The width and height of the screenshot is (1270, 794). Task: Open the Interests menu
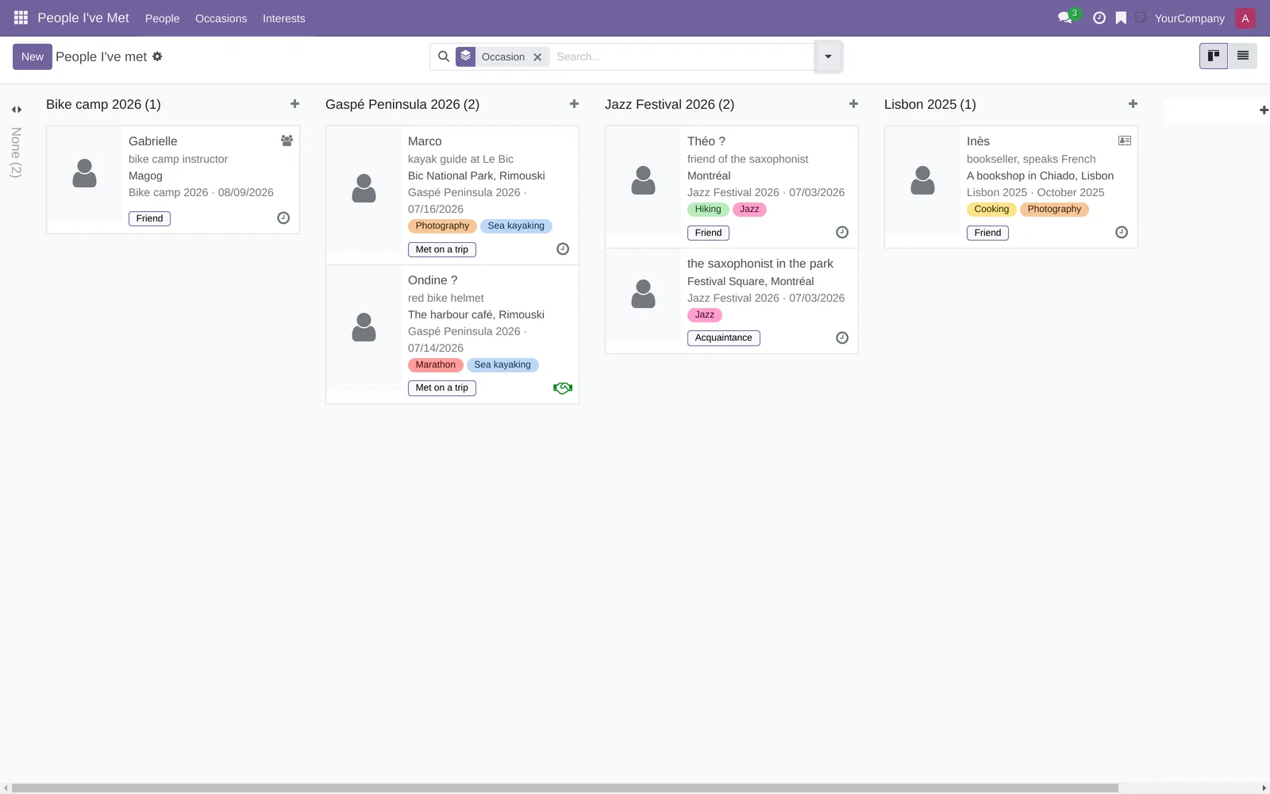click(283, 18)
